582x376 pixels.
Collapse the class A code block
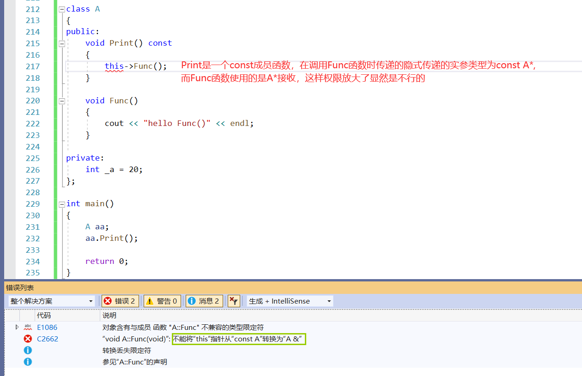62,9
